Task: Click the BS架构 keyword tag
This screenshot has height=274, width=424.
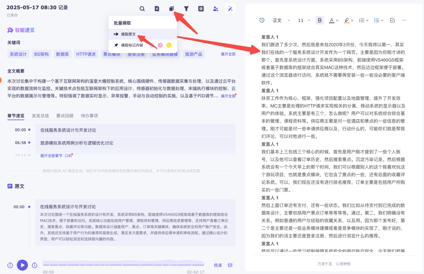Action: [41, 54]
